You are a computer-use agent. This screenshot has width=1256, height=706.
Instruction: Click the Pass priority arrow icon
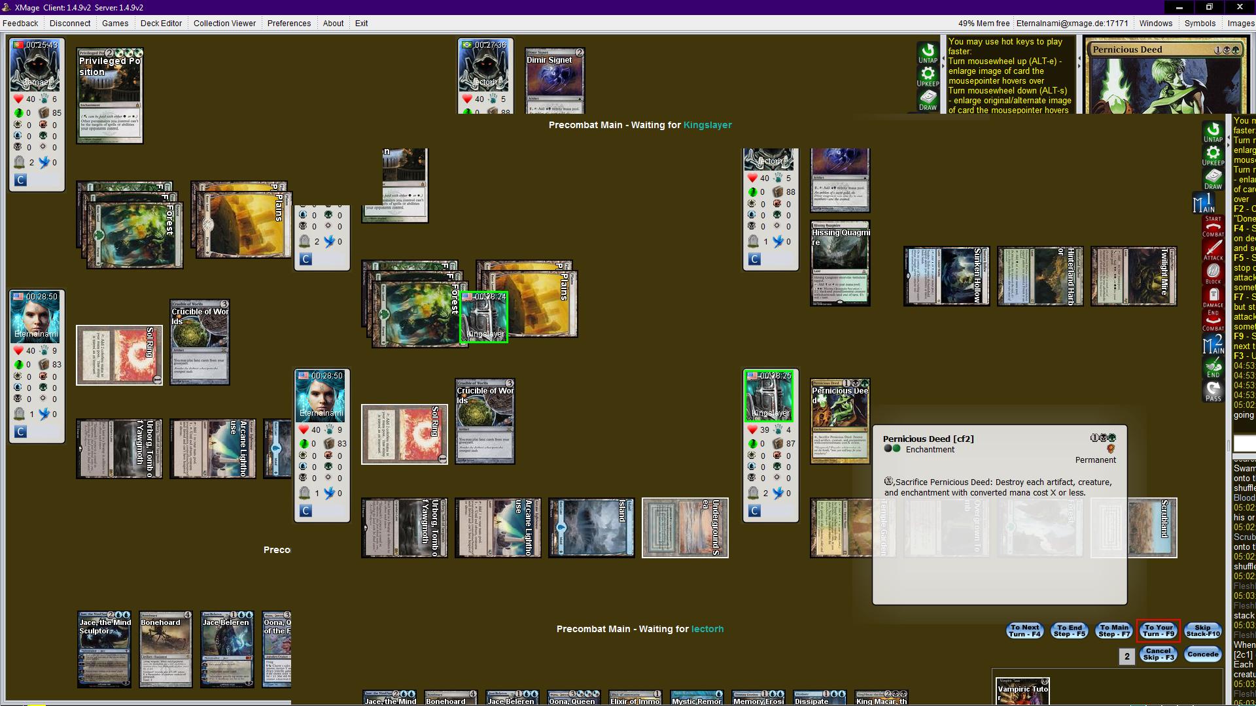[x=1213, y=392]
